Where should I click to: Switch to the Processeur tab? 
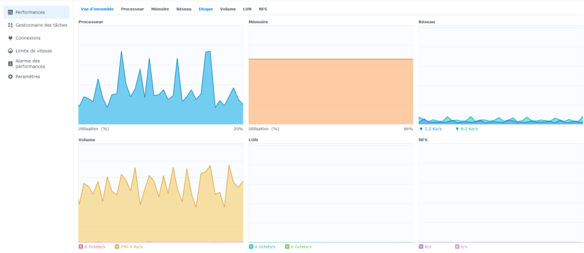coord(132,9)
